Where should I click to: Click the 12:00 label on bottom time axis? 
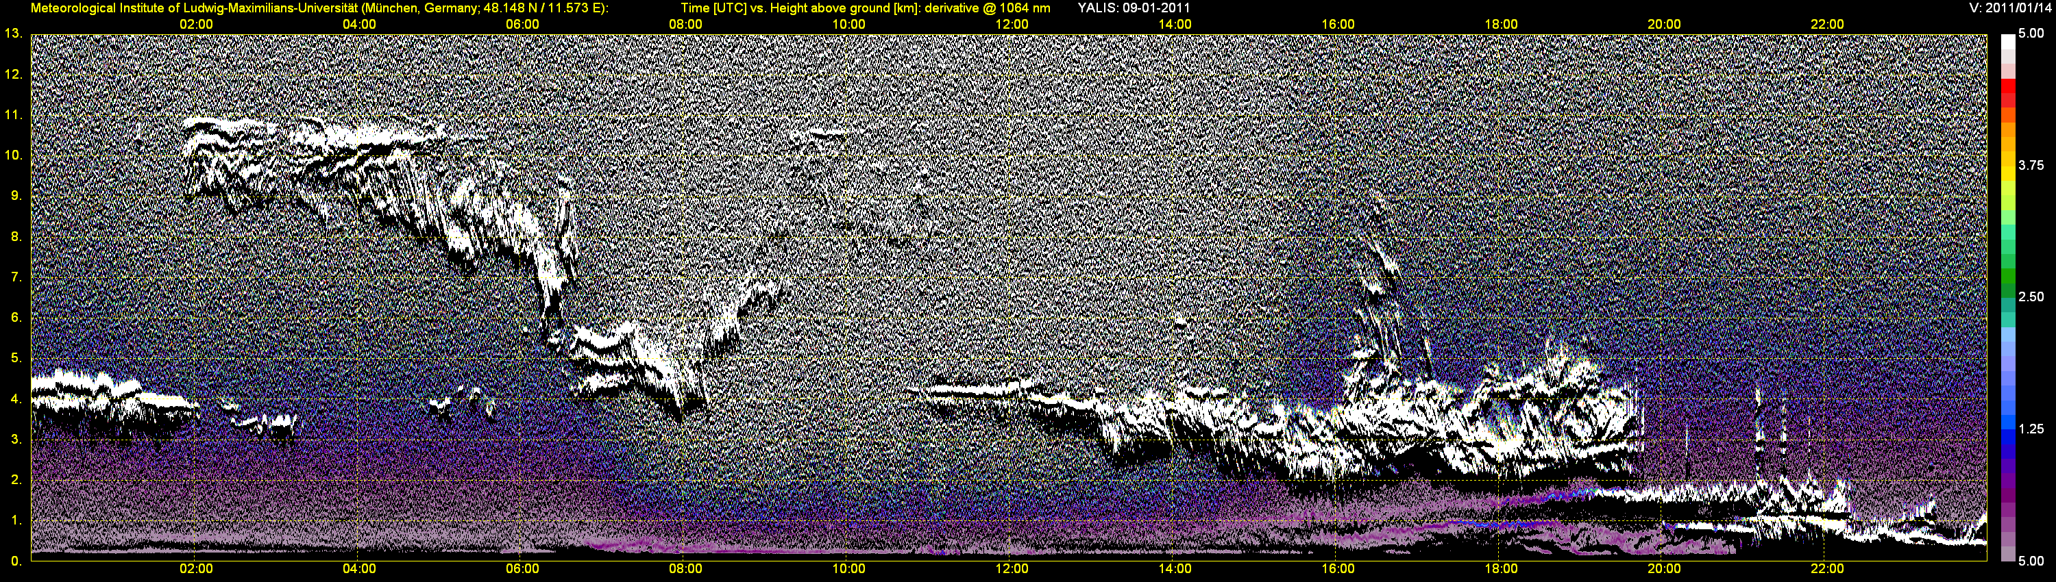(x=1012, y=568)
